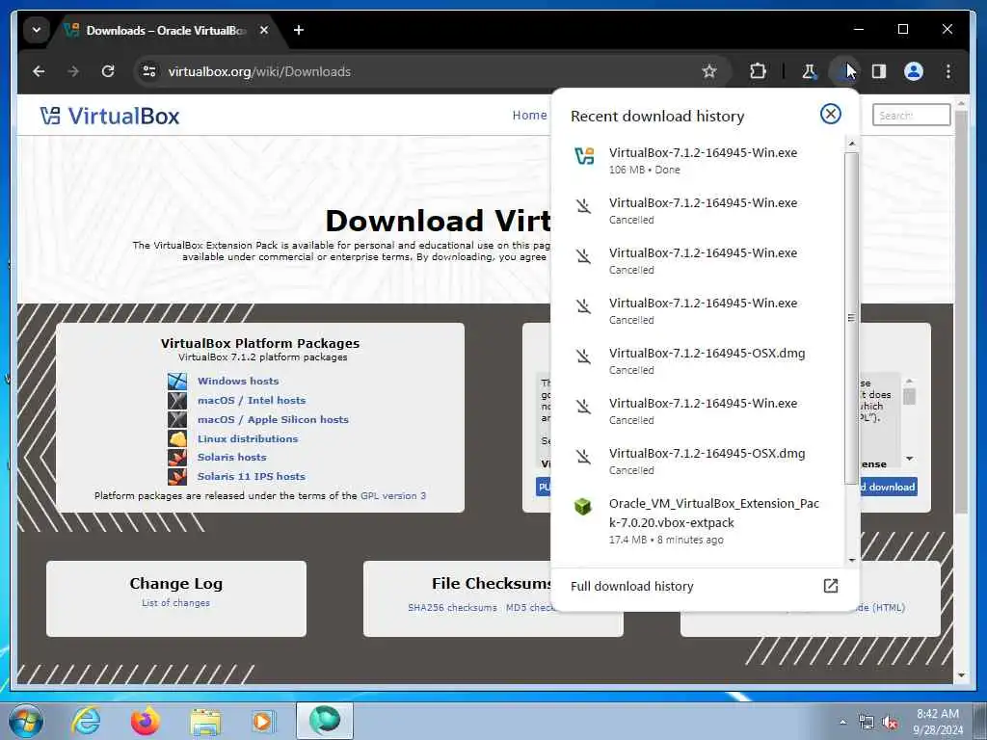Open Windows Media Player from taskbar

(x=262, y=721)
